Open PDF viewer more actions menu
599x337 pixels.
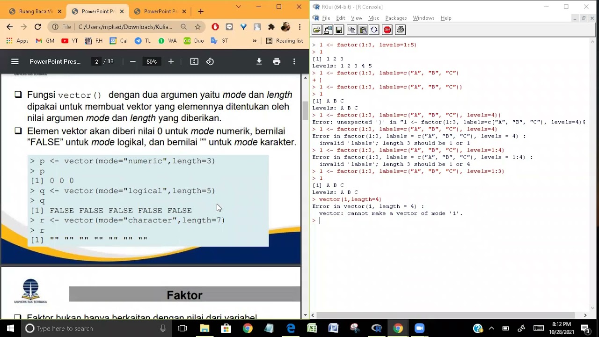pyautogui.click(x=294, y=61)
